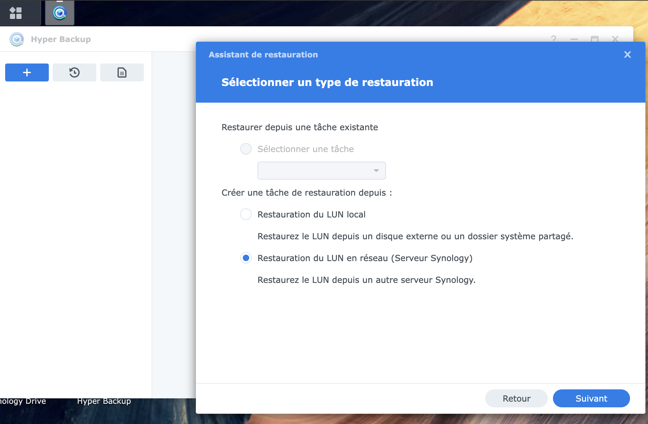Open the restore clock-arrow icon button
Viewport: 648px width, 424px height.
coord(74,72)
